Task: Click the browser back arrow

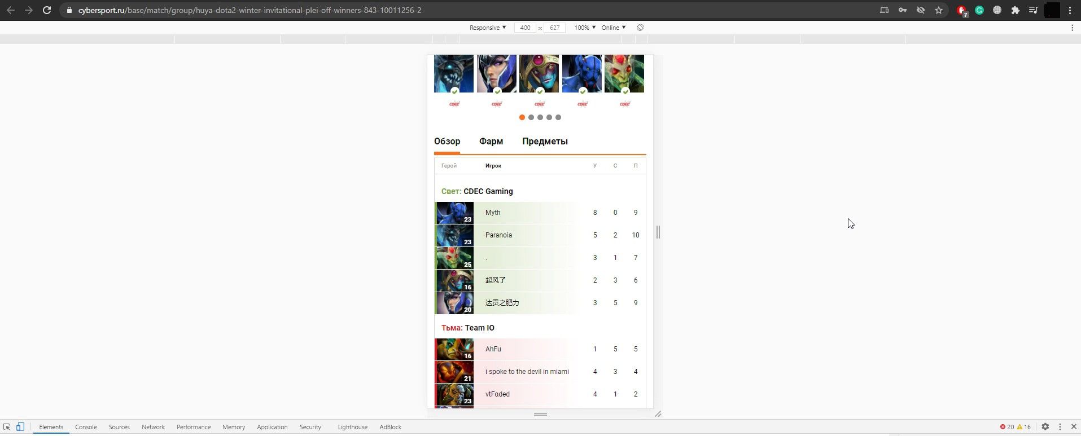Action: tap(11, 10)
